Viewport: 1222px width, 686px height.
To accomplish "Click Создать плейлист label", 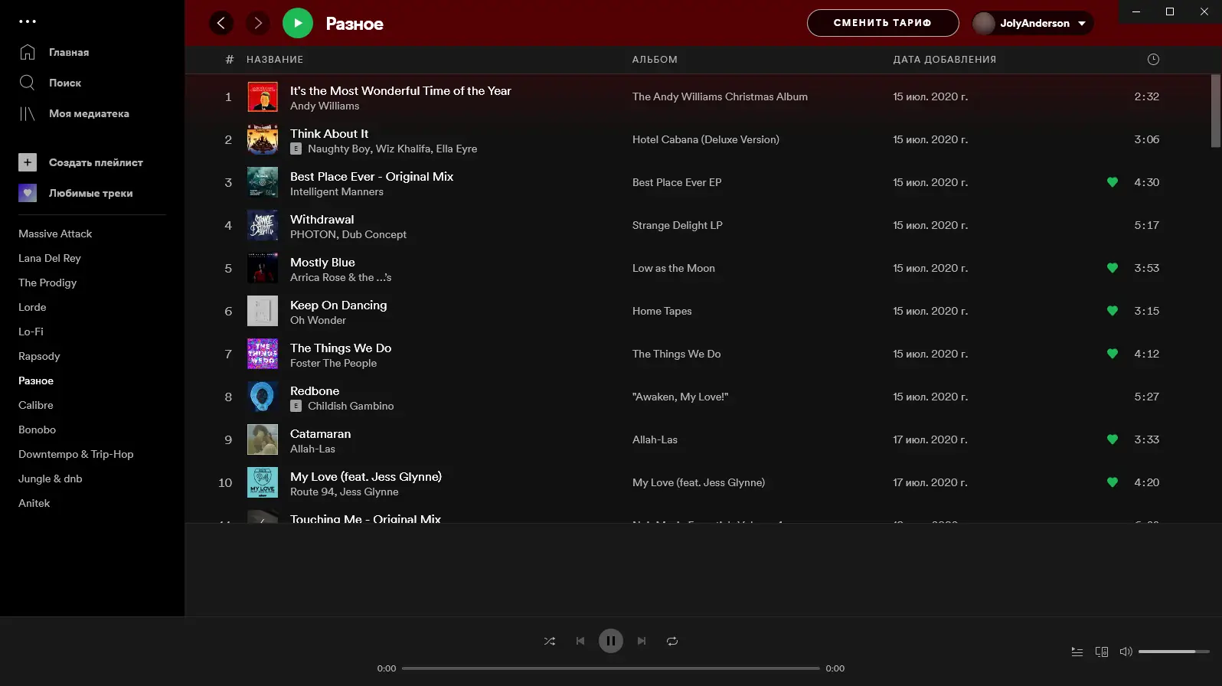I will click(96, 162).
